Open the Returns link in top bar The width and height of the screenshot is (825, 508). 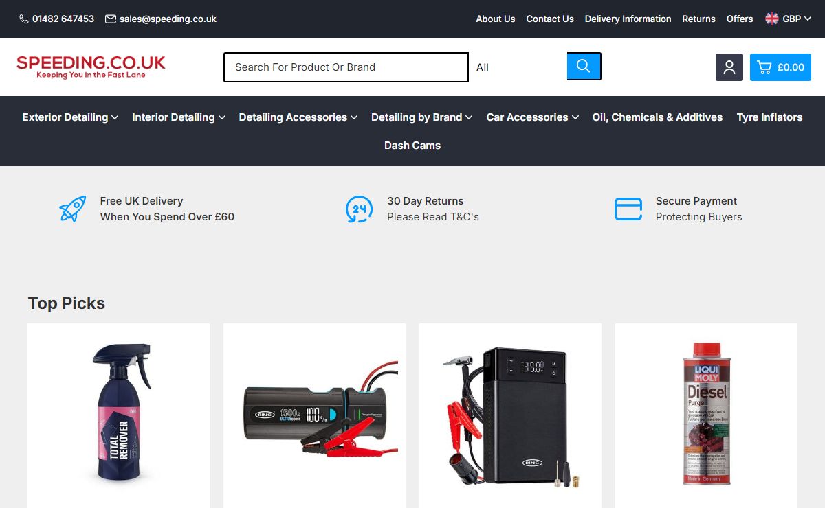(x=698, y=19)
